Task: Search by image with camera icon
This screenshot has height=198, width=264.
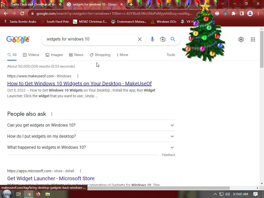Action: point(162,39)
